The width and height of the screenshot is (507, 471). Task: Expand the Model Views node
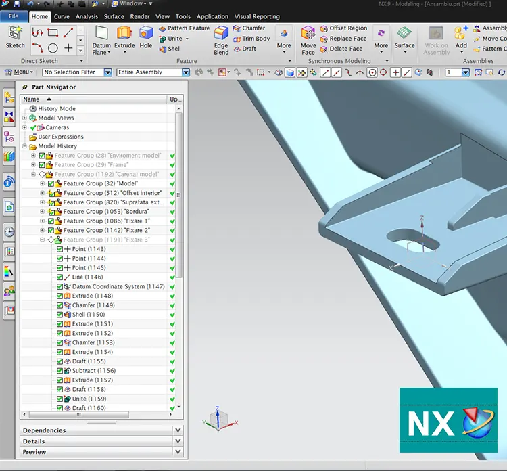click(24, 118)
